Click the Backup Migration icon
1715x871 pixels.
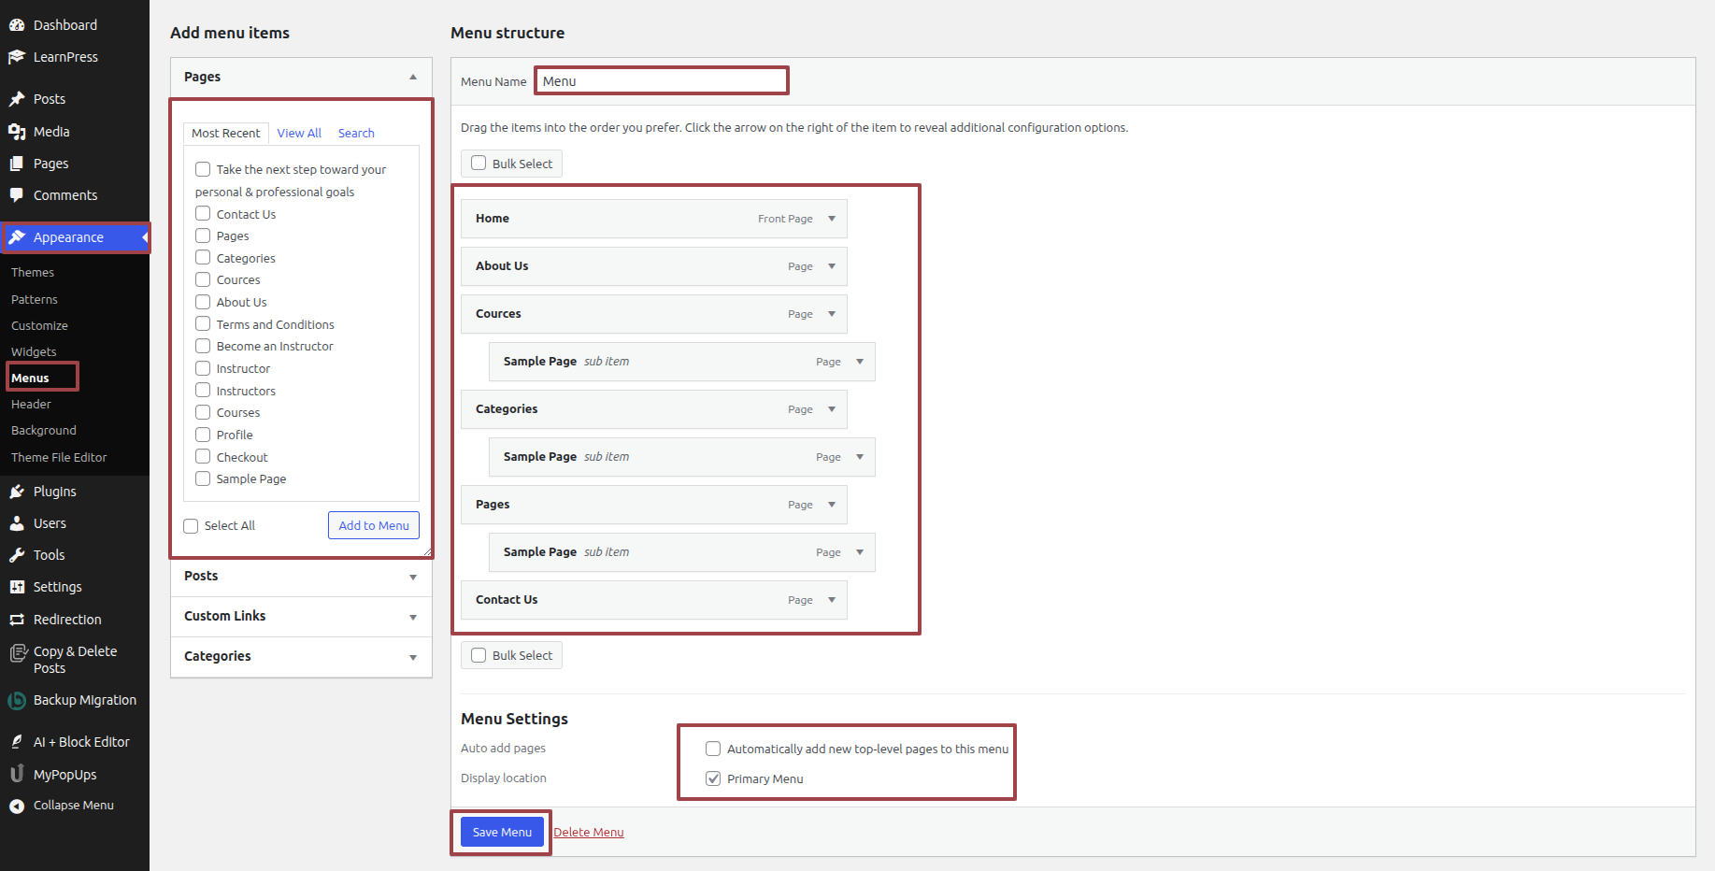(x=17, y=700)
